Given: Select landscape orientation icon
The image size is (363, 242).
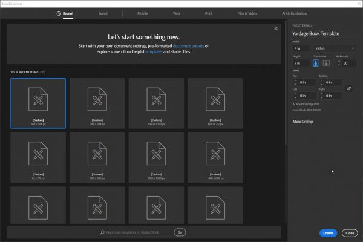Looking at the screenshot, I should pos(325,63).
